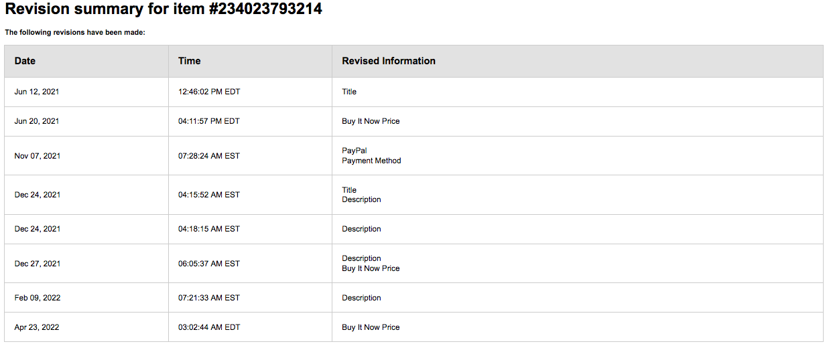Click the Date column header
Image resolution: width=831 pixels, height=348 pixels.
(x=86, y=61)
